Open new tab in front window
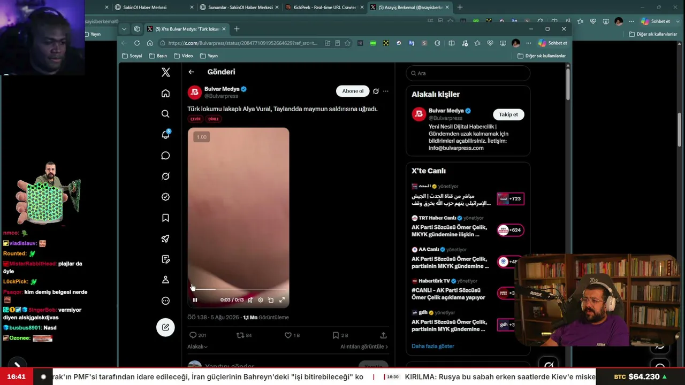685x385 pixels. 237,29
